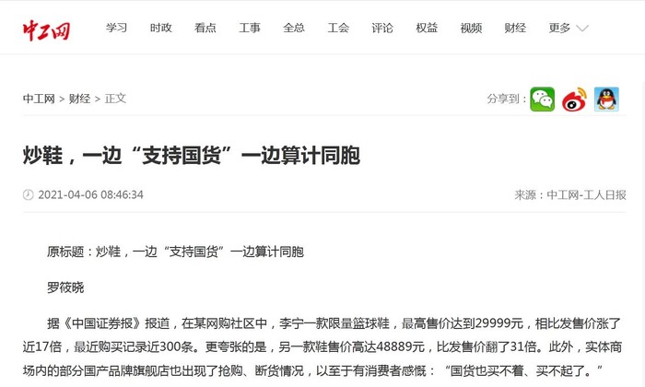Click 财经 breadcrumb link

point(79,99)
